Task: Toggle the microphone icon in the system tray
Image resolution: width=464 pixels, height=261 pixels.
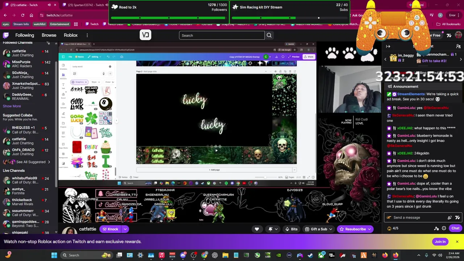Action: pos(426,255)
